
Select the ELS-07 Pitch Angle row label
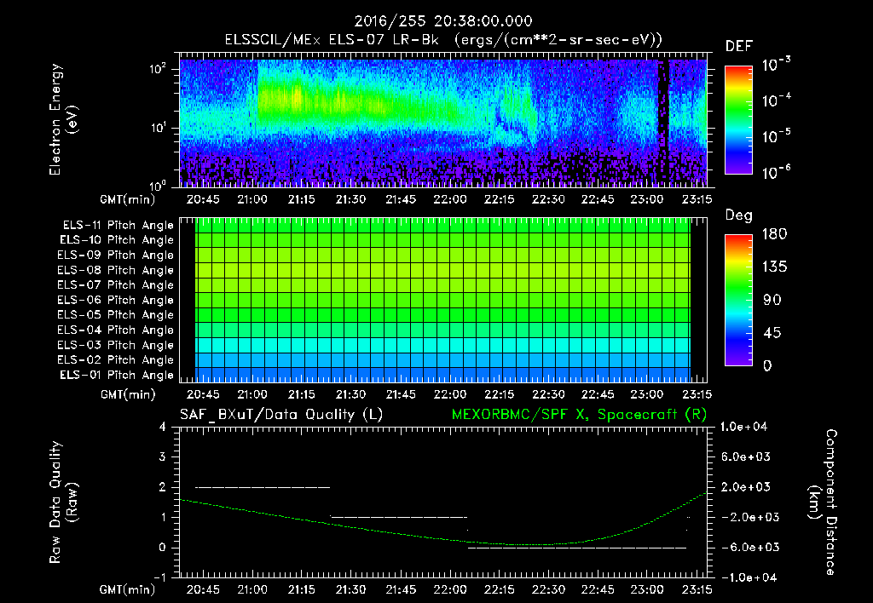[116, 284]
